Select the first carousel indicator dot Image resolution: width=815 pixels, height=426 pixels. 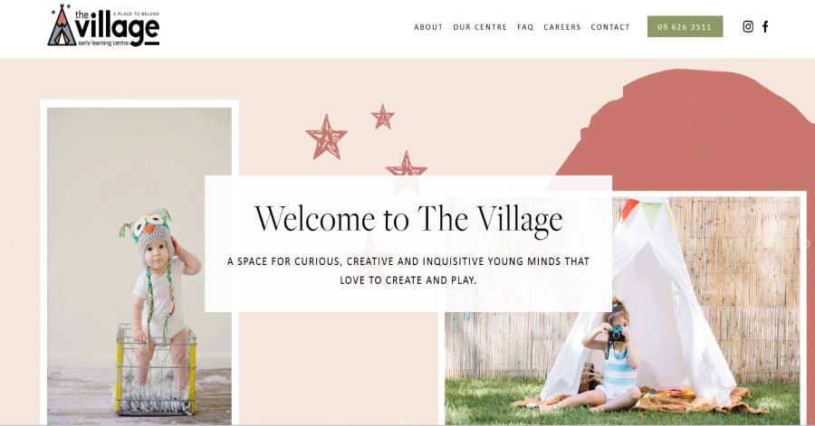click(402, 421)
